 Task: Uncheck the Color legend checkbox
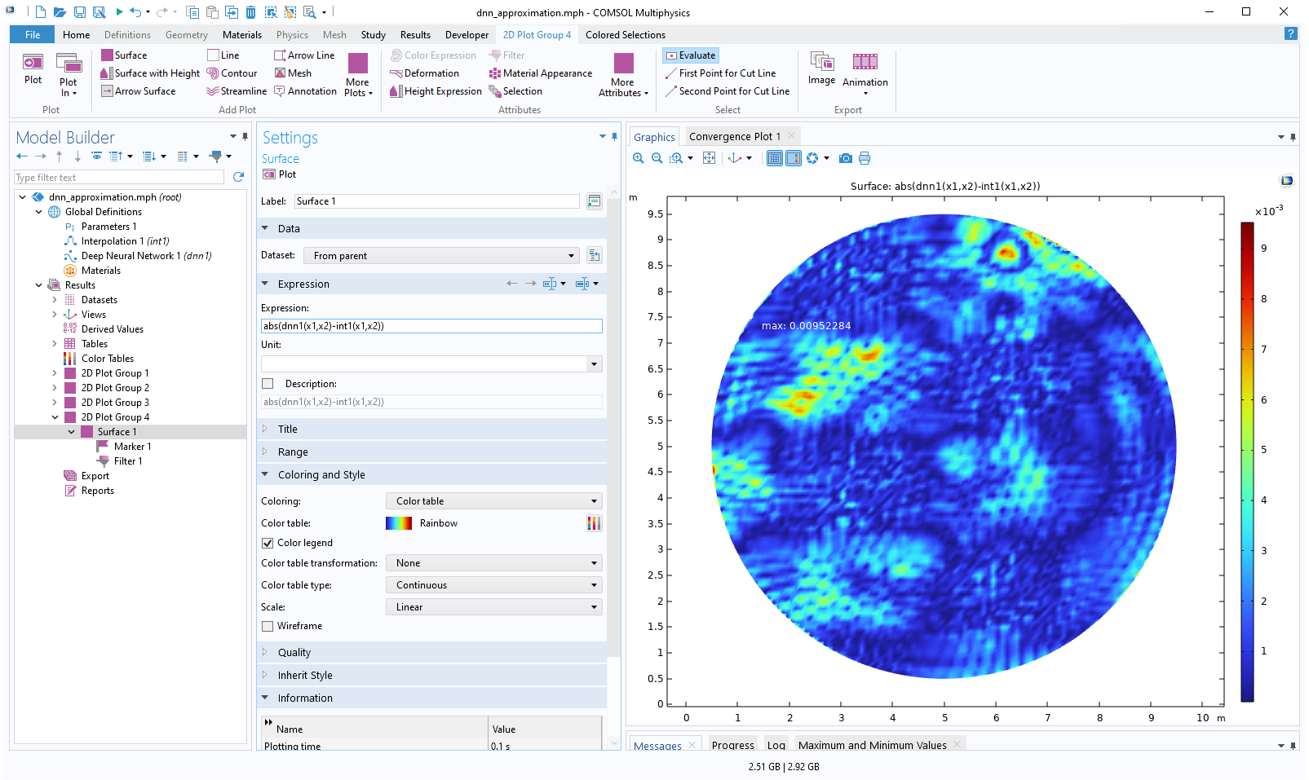(x=268, y=543)
